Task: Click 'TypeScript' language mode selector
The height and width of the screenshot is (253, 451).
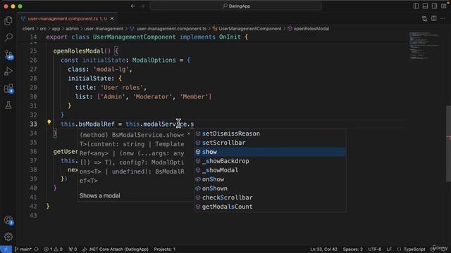Action: 414,249
